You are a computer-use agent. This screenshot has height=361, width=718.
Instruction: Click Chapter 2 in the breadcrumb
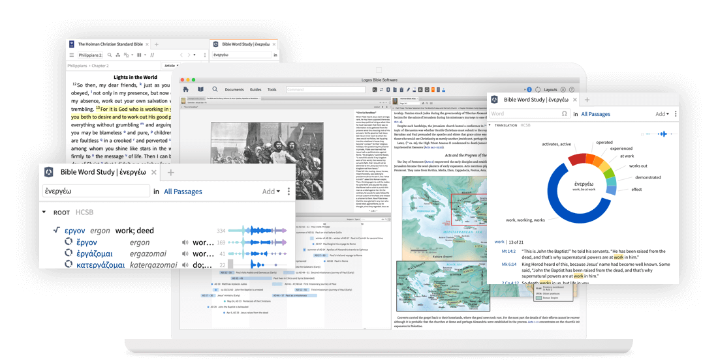(x=101, y=66)
